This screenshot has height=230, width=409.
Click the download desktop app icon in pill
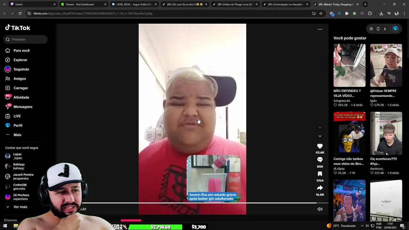(385, 29)
